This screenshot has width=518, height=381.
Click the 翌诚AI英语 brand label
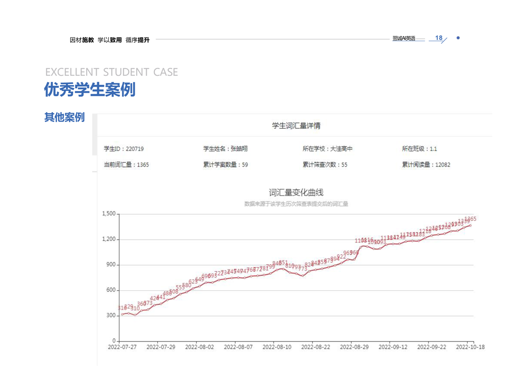pyautogui.click(x=404, y=38)
